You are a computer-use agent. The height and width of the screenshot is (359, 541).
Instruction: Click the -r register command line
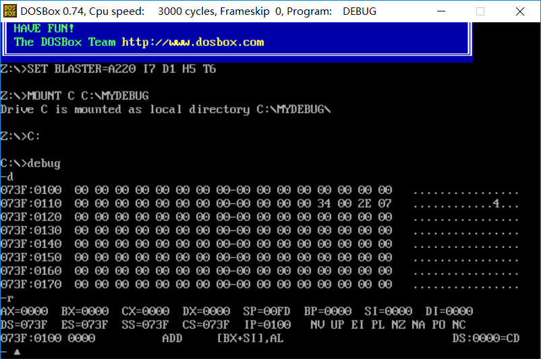[7, 298]
